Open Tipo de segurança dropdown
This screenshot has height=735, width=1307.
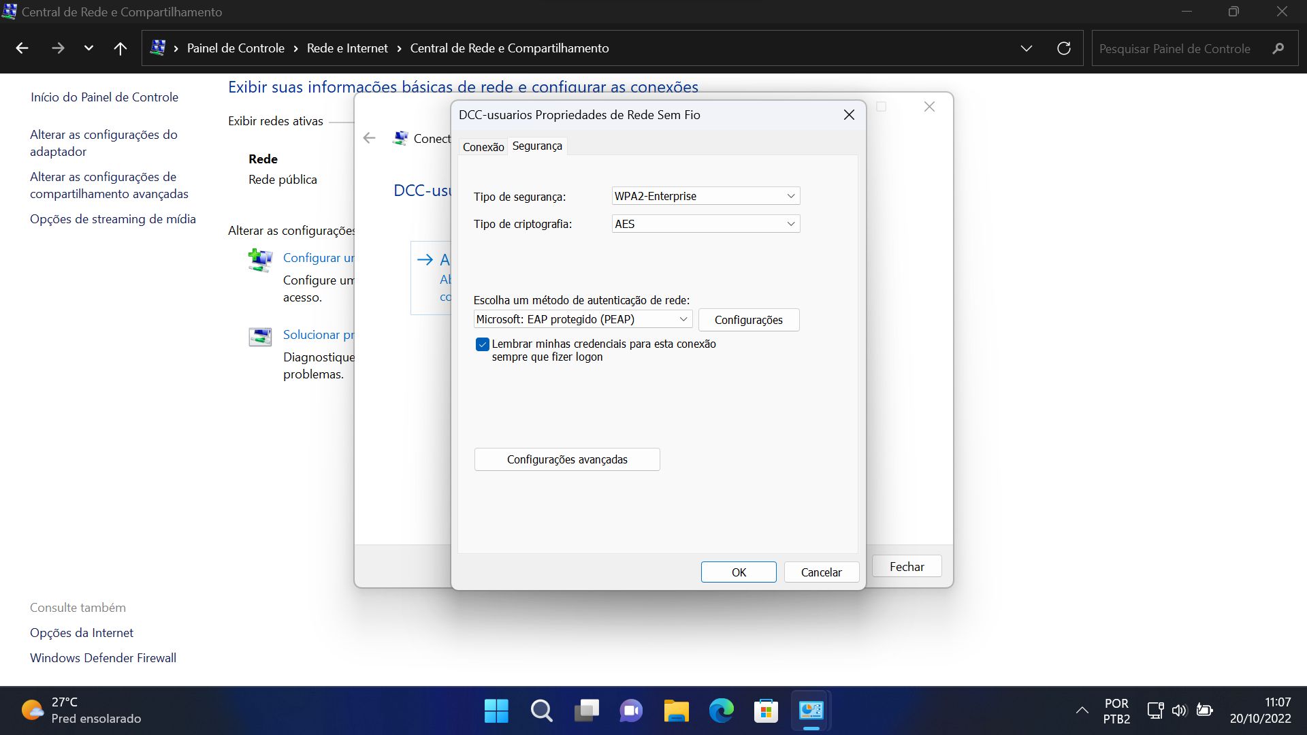coord(706,196)
